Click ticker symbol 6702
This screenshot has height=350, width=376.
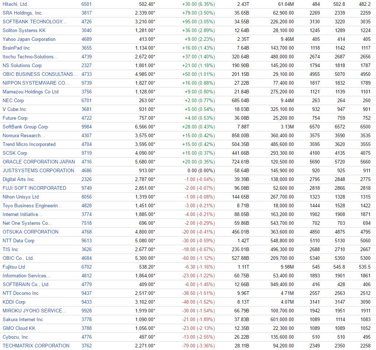coord(87,267)
